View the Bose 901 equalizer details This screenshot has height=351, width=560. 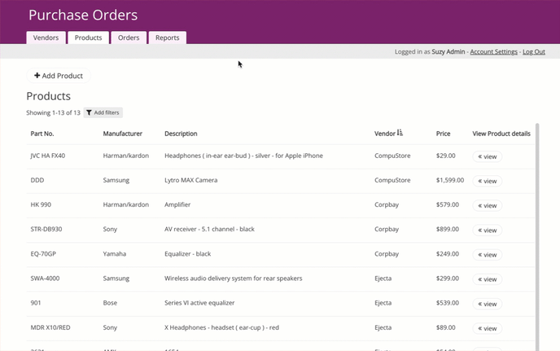[487, 304]
